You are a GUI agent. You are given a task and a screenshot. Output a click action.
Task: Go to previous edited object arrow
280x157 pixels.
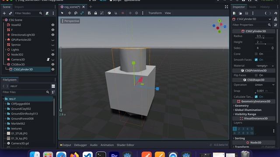[266, 13]
